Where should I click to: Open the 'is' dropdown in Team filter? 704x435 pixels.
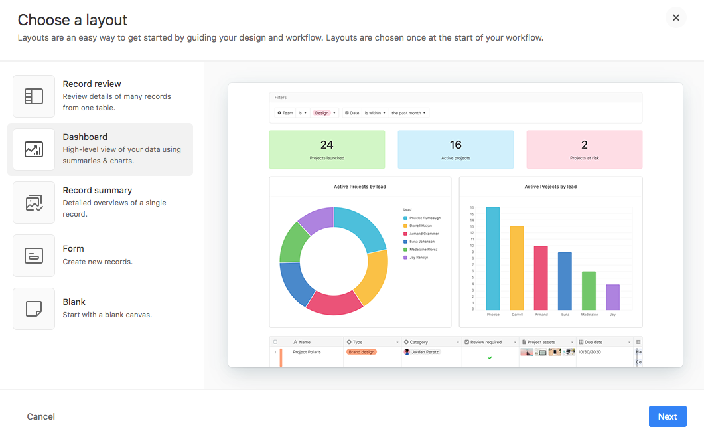pyautogui.click(x=303, y=113)
